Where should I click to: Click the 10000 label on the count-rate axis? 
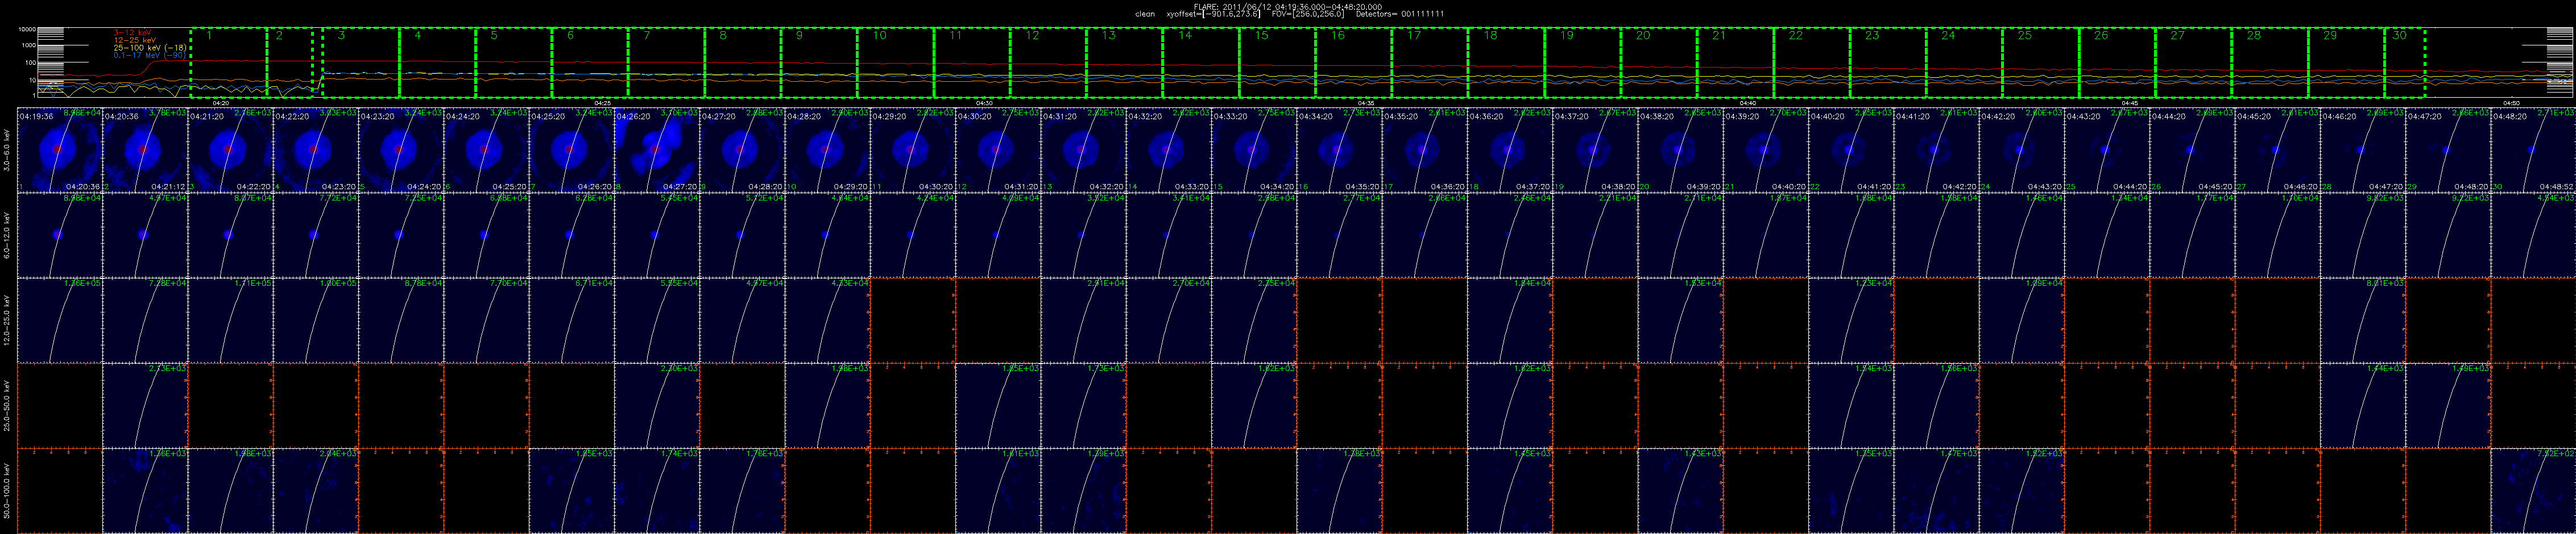27,30
